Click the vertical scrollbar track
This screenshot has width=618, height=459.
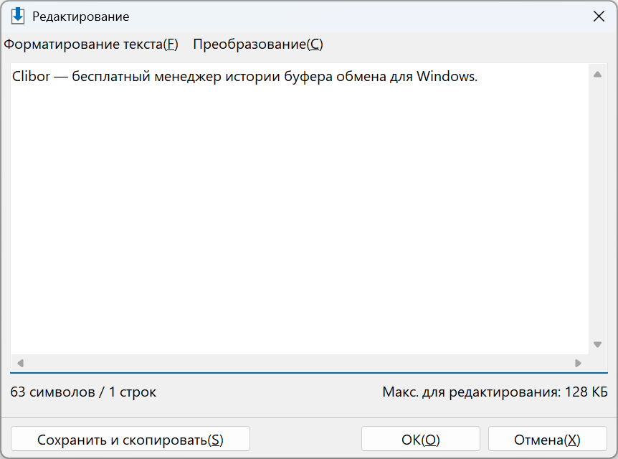[x=597, y=209]
